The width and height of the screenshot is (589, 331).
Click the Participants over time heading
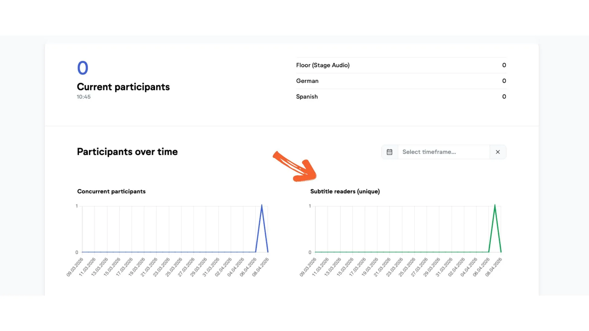click(x=127, y=152)
